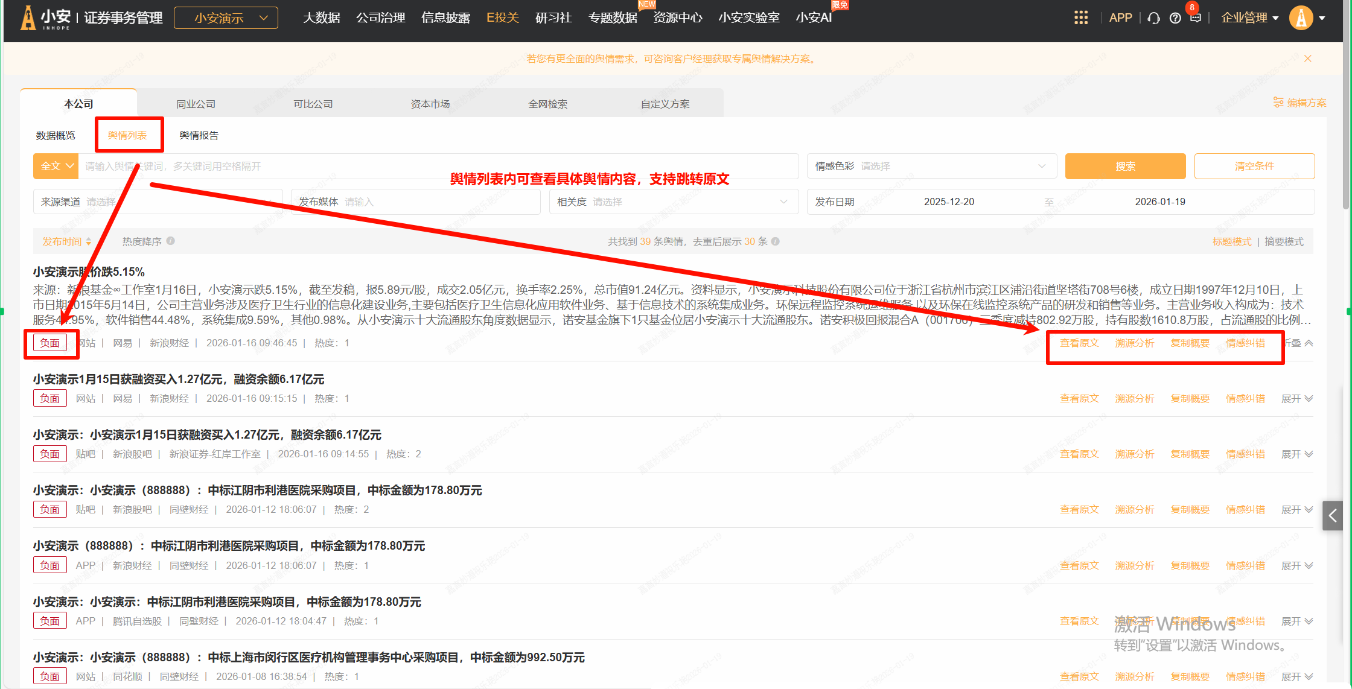Click the customer service headset icon
The image size is (1352, 689).
(1153, 18)
